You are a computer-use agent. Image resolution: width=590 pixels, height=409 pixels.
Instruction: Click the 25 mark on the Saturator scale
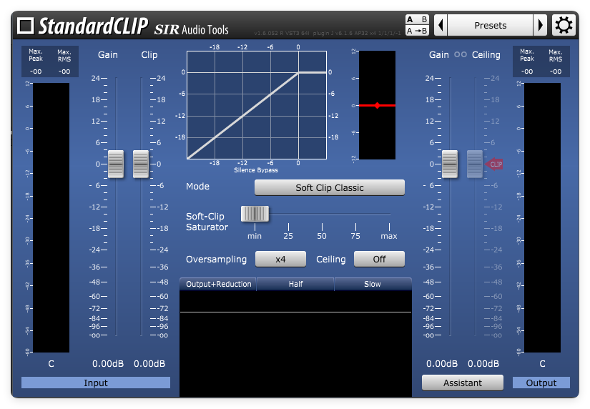click(x=288, y=236)
